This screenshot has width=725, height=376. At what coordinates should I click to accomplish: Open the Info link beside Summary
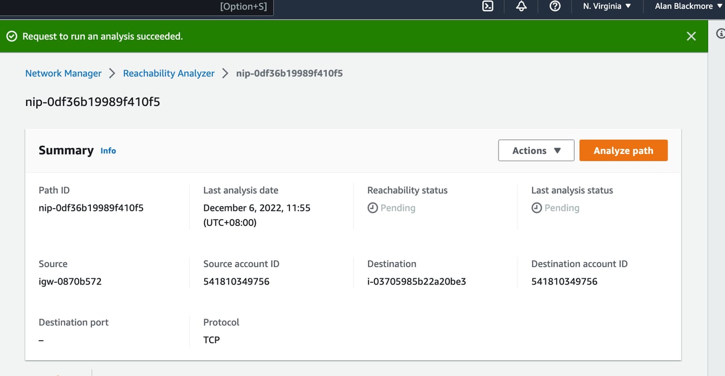108,151
